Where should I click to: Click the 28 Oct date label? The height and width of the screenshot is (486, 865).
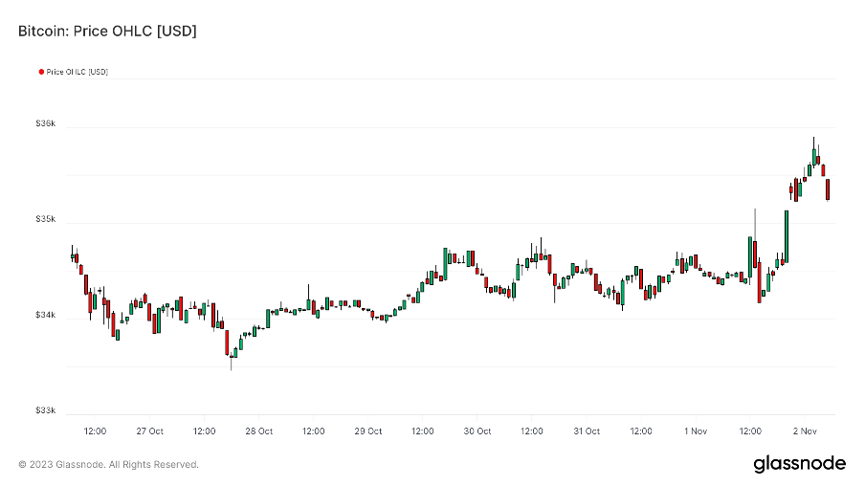click(259, 431)
